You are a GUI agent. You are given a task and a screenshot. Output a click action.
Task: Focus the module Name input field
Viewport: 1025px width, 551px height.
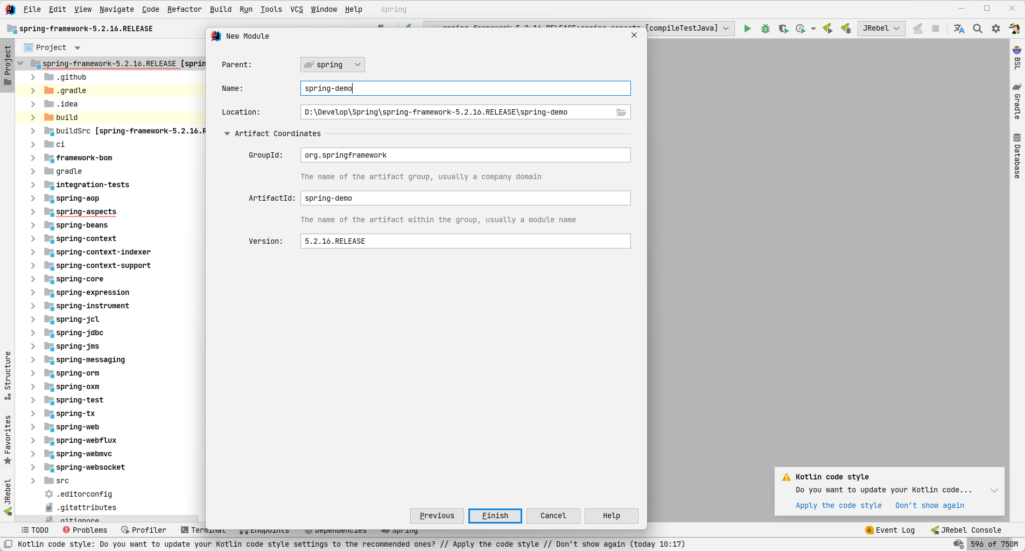pyautogui.click(x=466, y=88)
